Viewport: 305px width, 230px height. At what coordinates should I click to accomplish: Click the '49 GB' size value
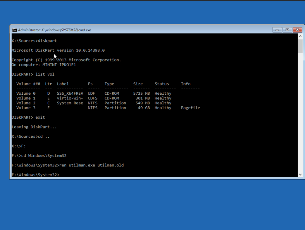point(144,108)
